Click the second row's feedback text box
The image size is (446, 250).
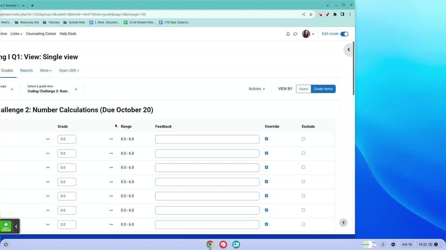(207, 153)
